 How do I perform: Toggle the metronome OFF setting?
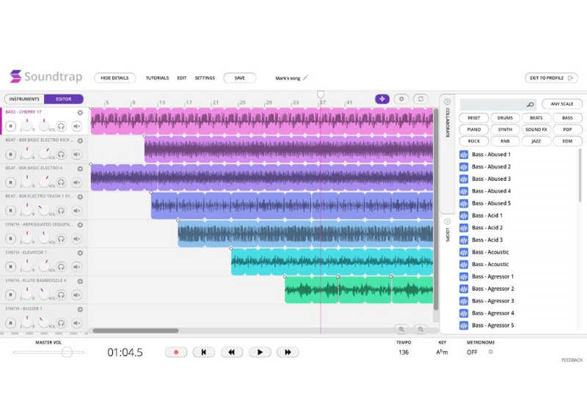pyautogui.click(x=472, y=352)
